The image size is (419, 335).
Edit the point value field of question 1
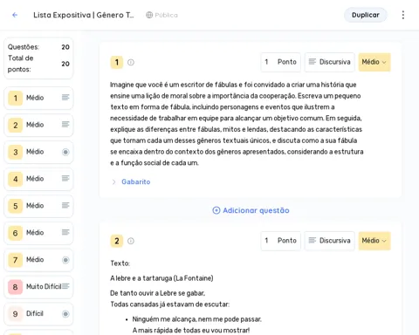point(280,62)
